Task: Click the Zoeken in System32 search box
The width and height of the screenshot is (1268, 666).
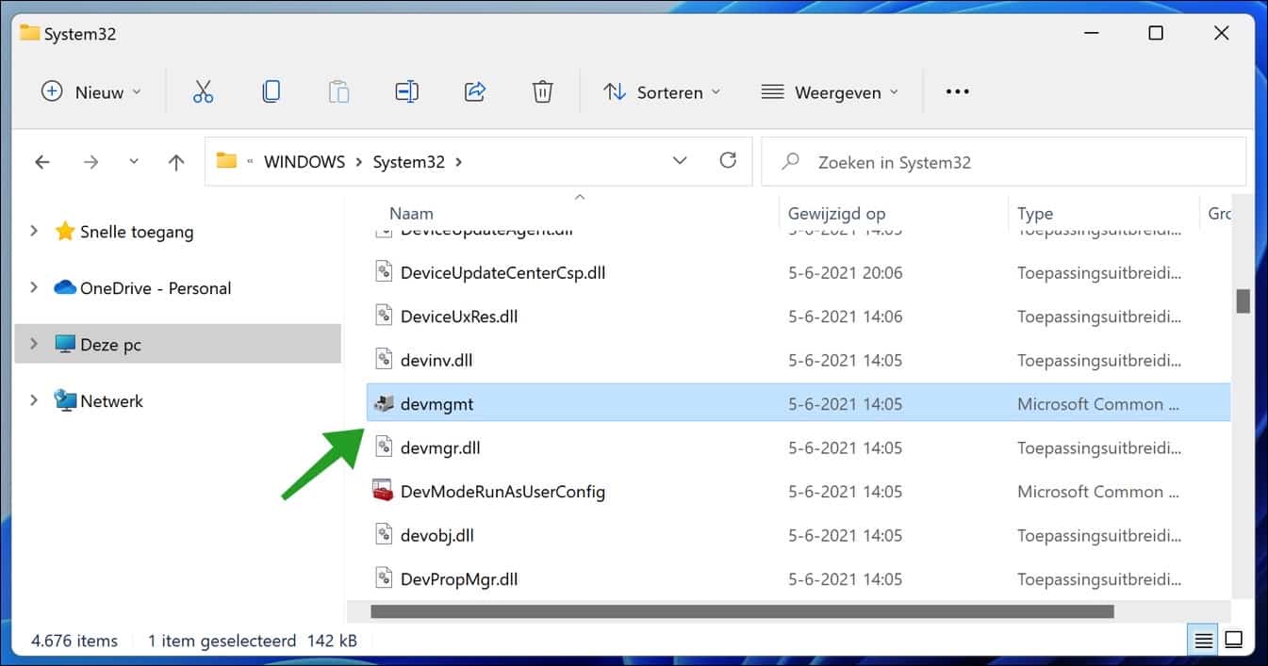Action: coord(1003,162)
